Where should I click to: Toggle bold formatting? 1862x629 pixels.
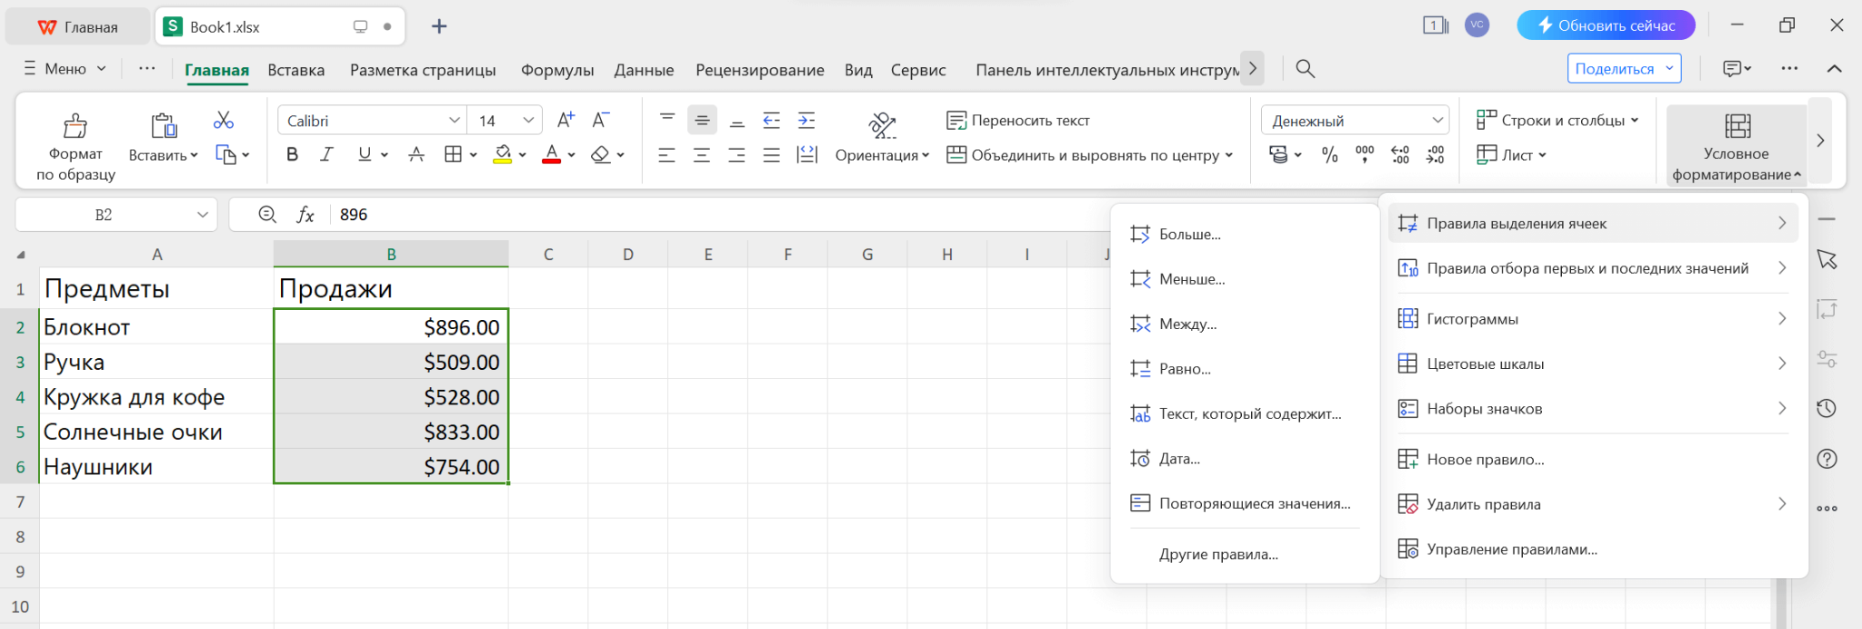tap(292, 155)
